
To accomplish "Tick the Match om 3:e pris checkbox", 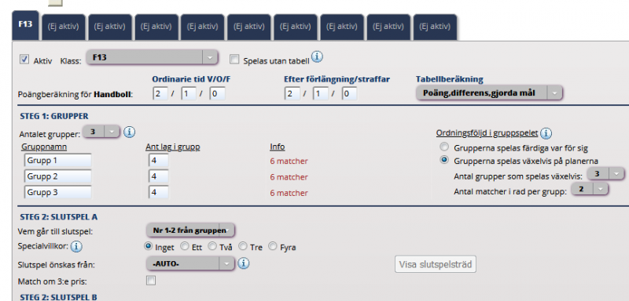I will pyautogui.click(x=151, y=280).
